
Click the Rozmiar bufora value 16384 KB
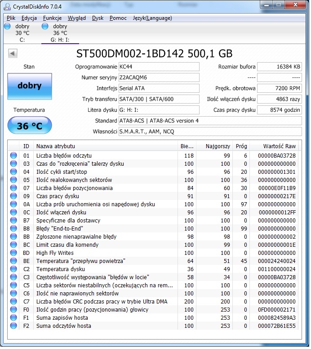280,67
